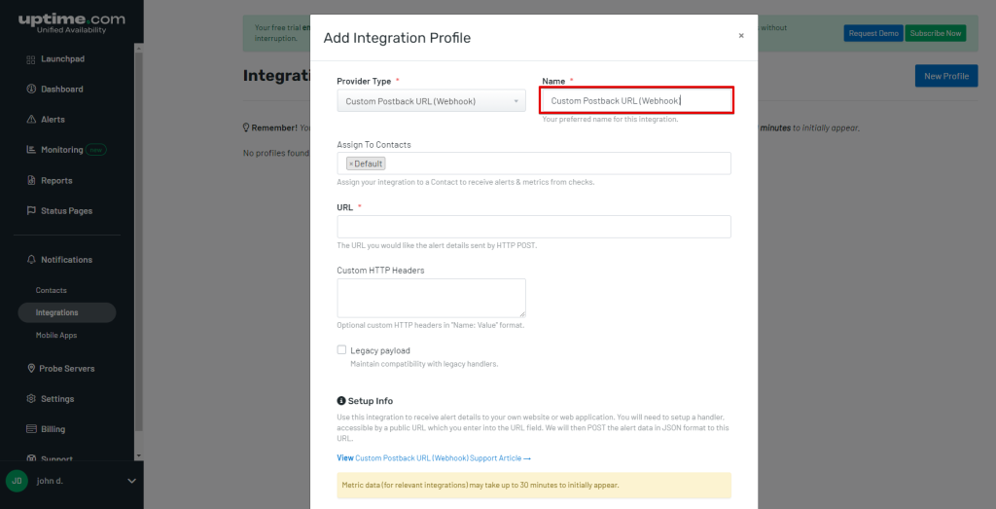996x509 pixels.
Task: Click the Assign To Contacts selector
Action: coord(554,164)
